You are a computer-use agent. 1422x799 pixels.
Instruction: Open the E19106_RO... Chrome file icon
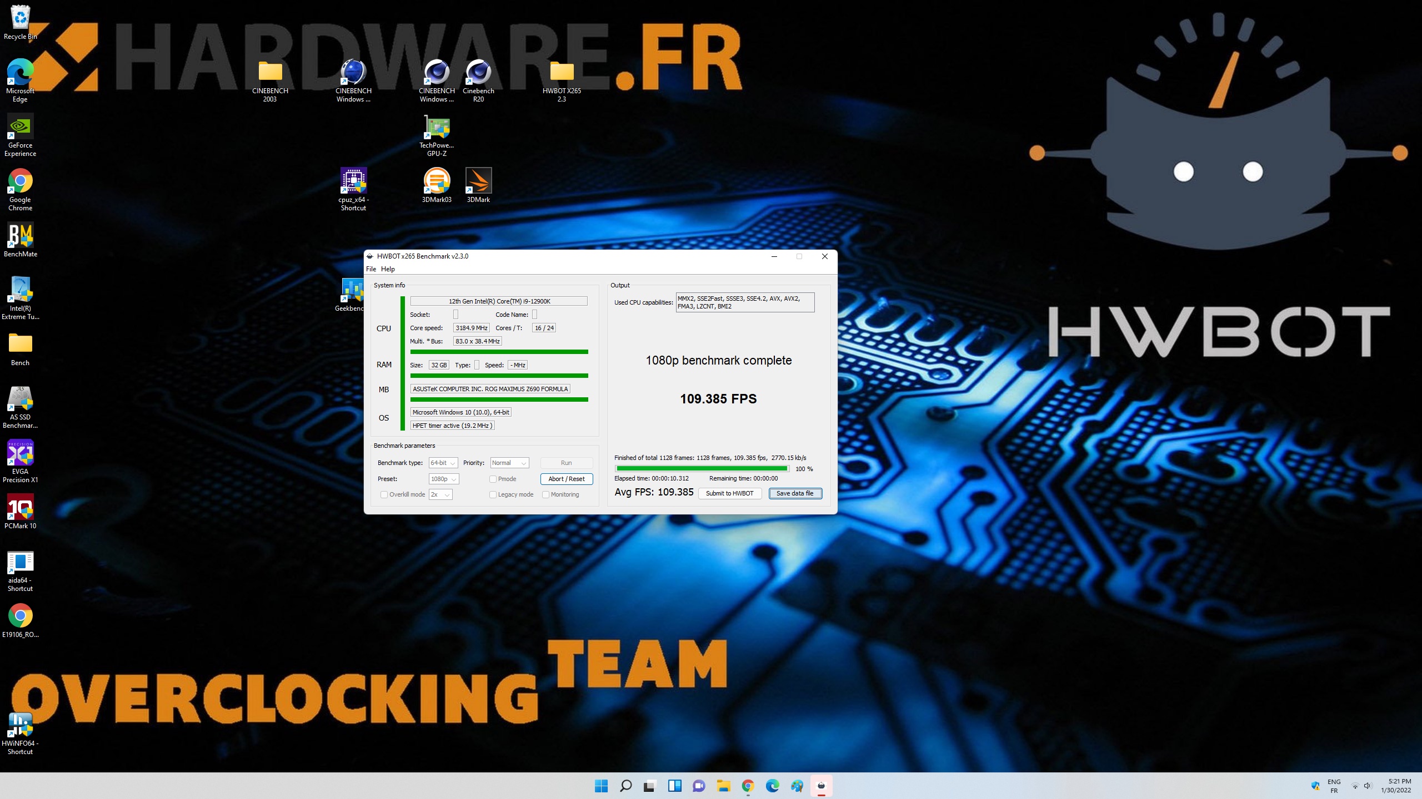pyautogui.click(x=21, y=620)
